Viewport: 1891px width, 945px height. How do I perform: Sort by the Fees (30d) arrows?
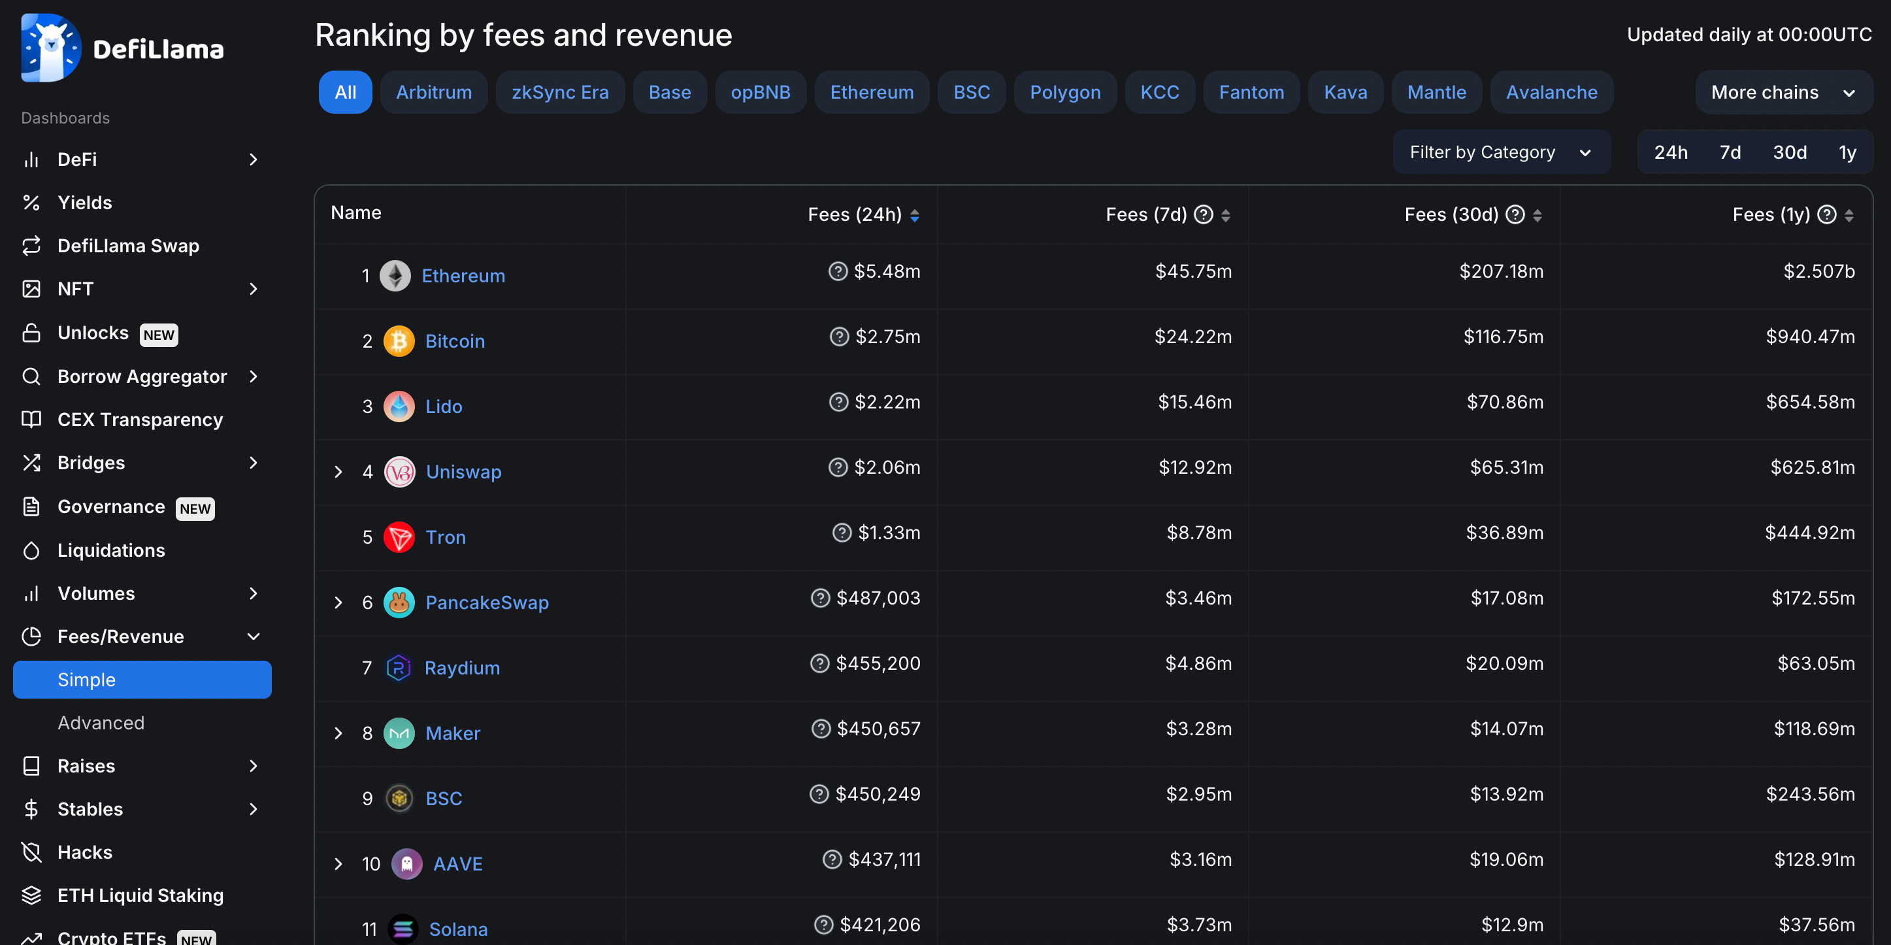1537,215
